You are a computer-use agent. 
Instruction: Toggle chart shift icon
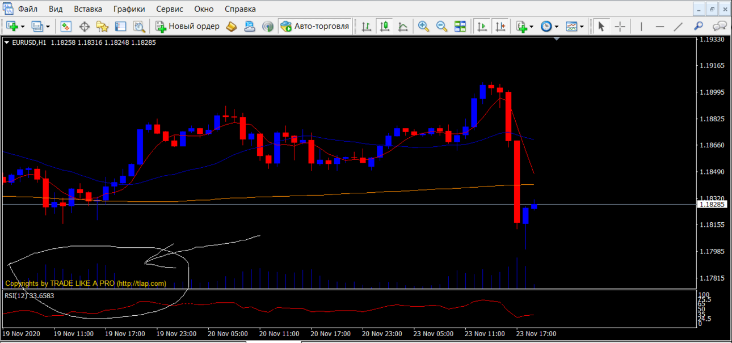click(x=500, y=26)
